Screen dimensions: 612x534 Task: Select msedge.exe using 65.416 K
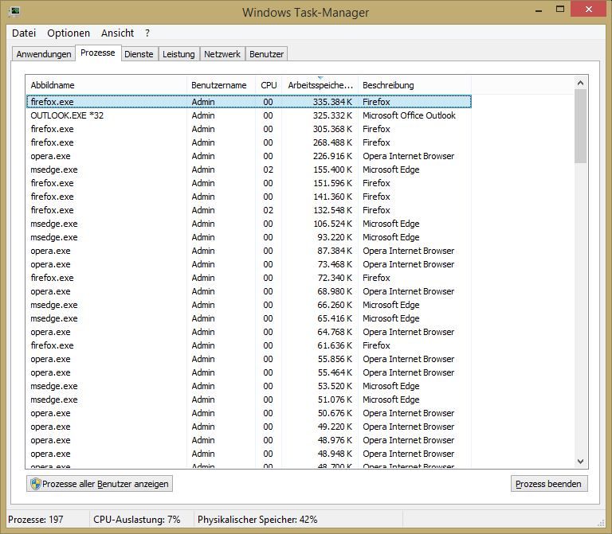pyautogui.click(x=249, y=318)
